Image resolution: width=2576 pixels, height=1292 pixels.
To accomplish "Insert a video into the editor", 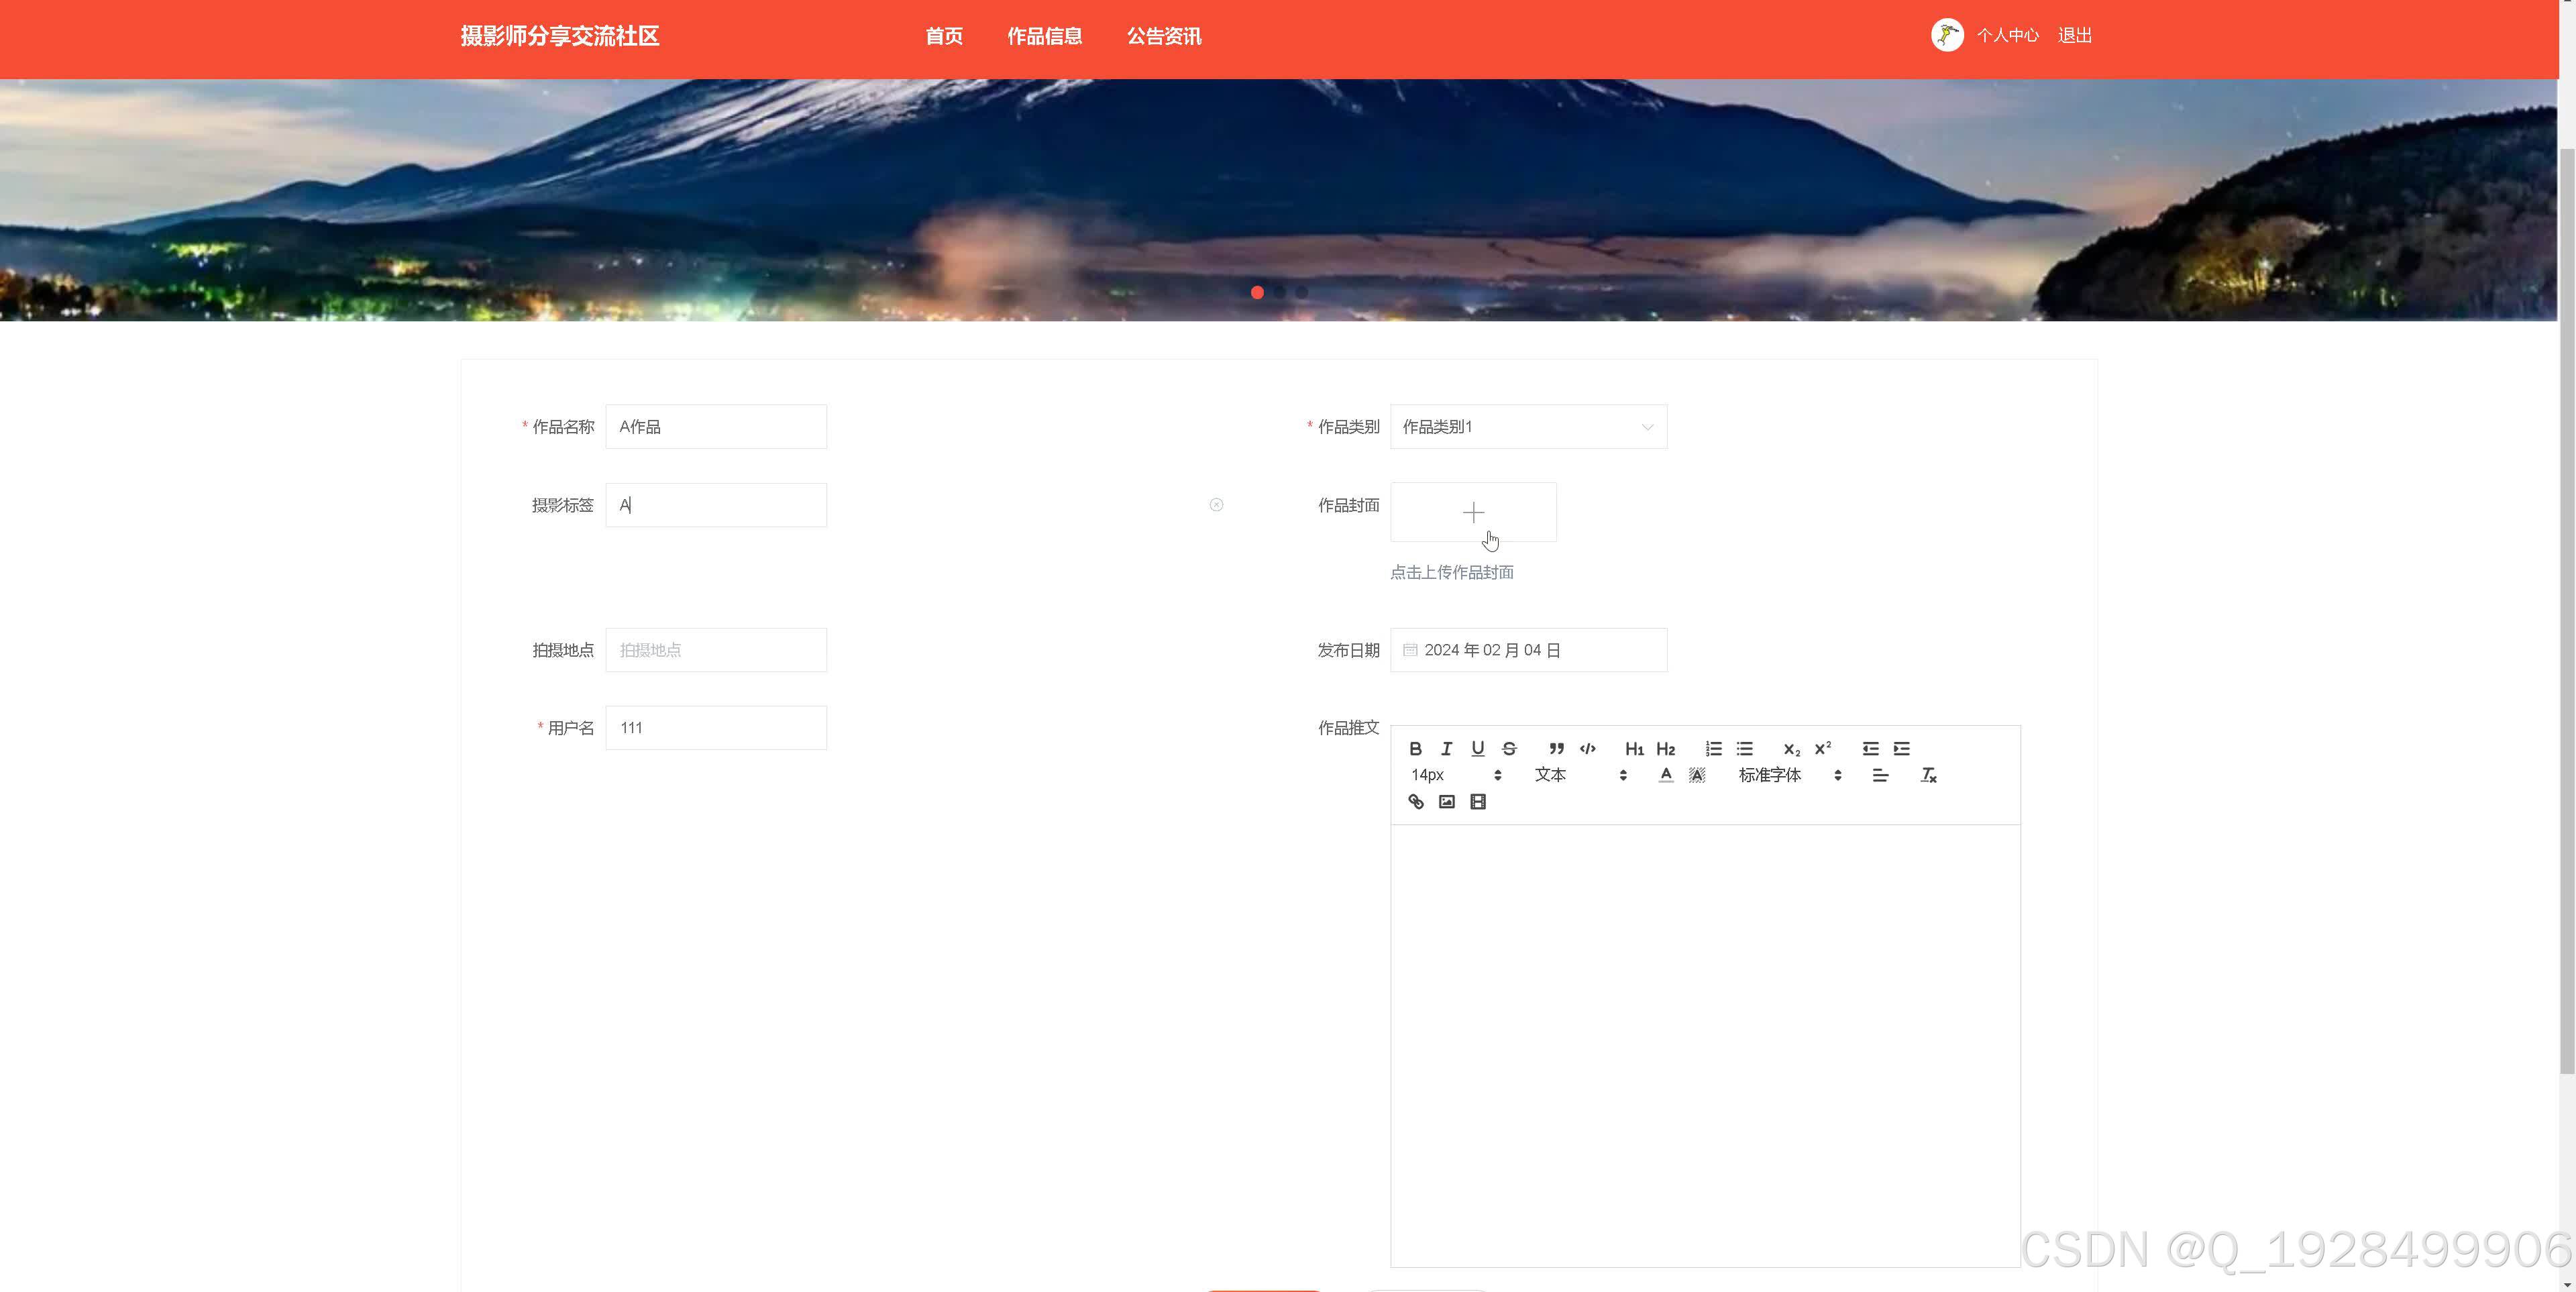I will click(x=1478, y=802).
